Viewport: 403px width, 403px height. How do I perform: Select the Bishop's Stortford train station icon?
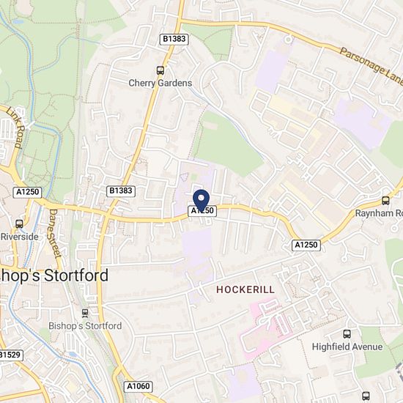[x=85, y=313]
